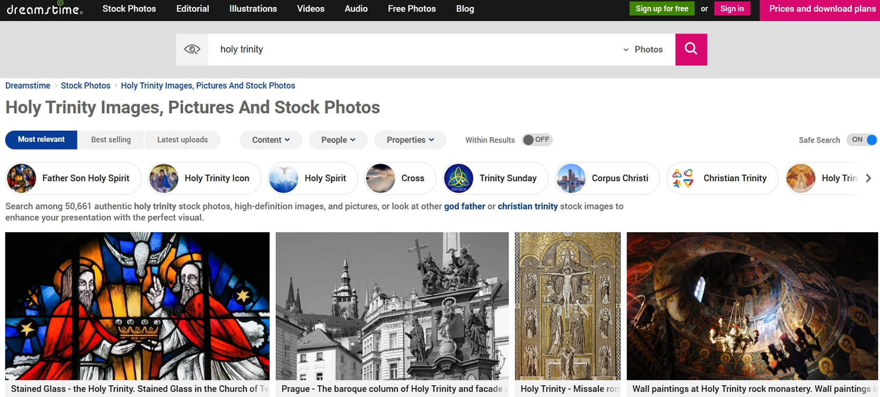The width and height of the screenshot is (880, 397).
Task: Open the rock monastery wall paintings photo
Action: (x=752, y=306)
